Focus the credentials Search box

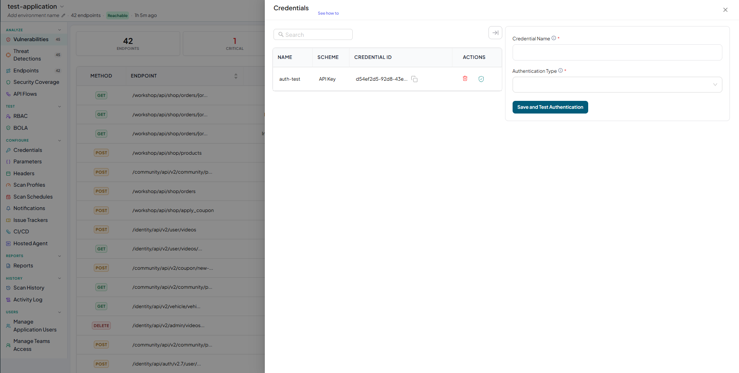313,34
